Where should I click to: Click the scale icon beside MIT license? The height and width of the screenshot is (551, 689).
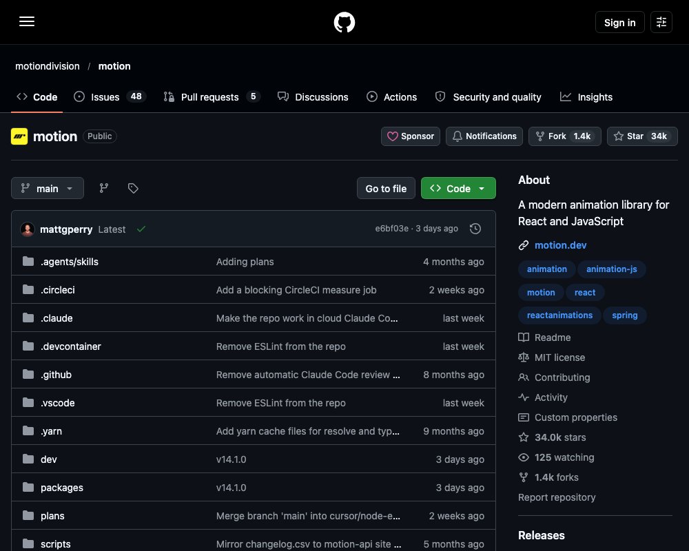pos(524,357)
